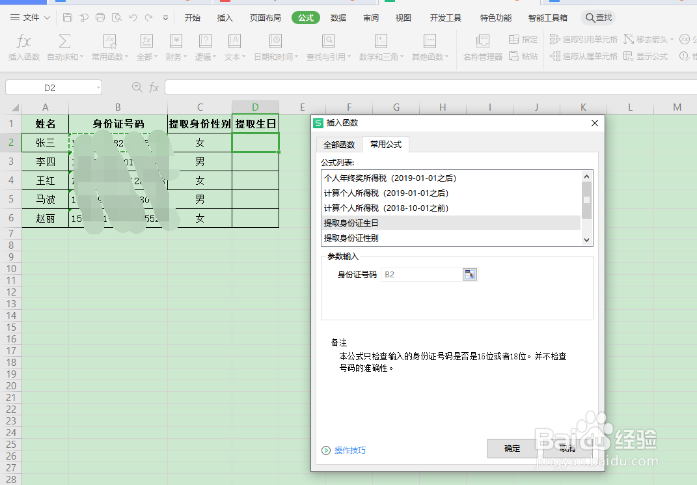This screenshot has width=697, height=485.
Task: Click the 名称管理器 icon
Action: 482,47
